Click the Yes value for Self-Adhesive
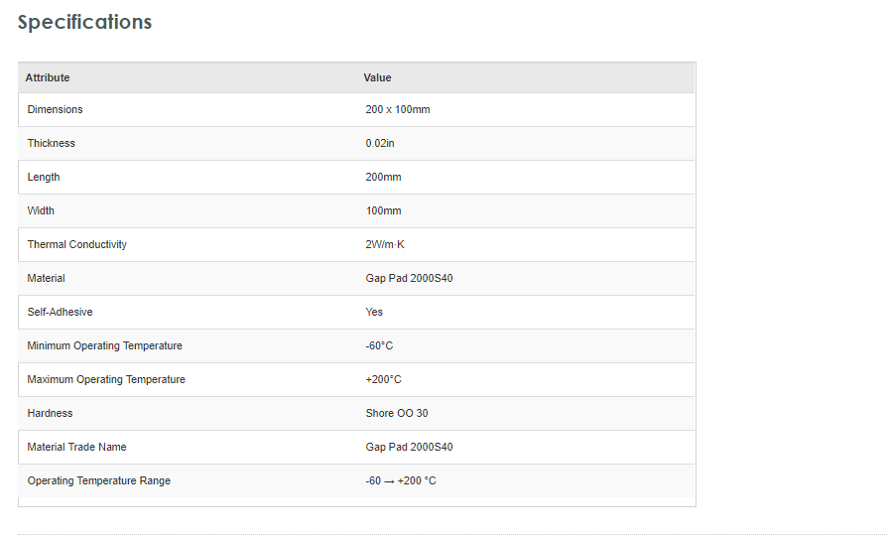The image size is (888, 538). pos(374,312)
